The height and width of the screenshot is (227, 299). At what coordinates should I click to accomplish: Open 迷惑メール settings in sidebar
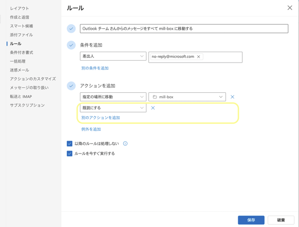(19, 70)
